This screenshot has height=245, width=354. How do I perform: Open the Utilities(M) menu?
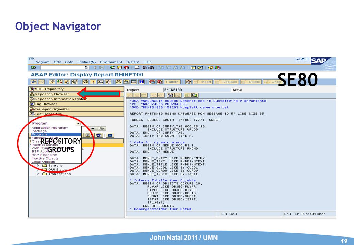click(x=87, y=62)
